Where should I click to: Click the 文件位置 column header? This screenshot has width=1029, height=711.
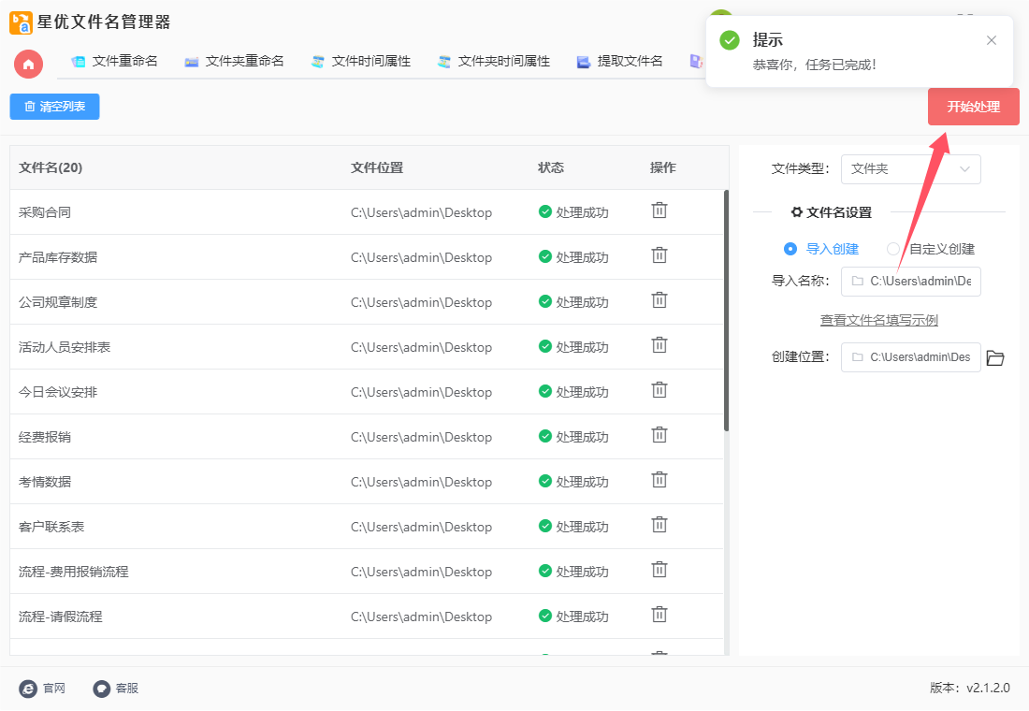pyautogui.click(x=377, y=167)
